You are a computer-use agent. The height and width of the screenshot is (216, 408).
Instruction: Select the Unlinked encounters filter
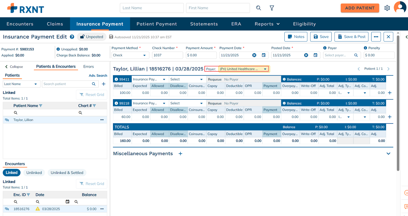tap(34, 172)
